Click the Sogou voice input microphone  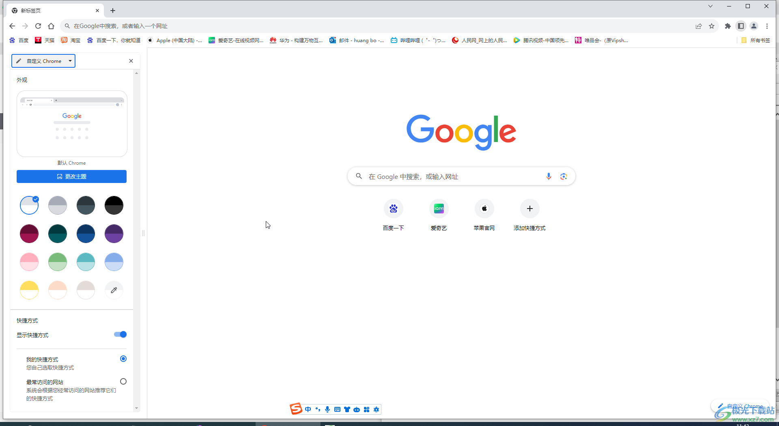327,409
